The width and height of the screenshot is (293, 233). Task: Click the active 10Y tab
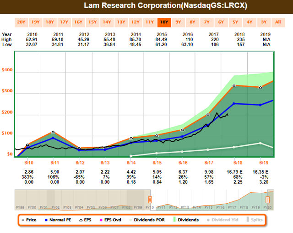coord(164,22)
